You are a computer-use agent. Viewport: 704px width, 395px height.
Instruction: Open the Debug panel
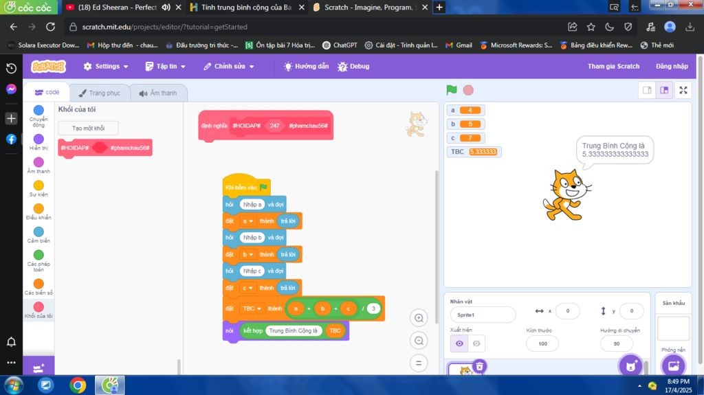point(353,67)
